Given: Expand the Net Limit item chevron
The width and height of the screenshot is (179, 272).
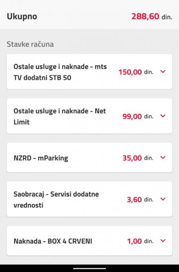Looking at the screenshot, I should click(163, 116).
